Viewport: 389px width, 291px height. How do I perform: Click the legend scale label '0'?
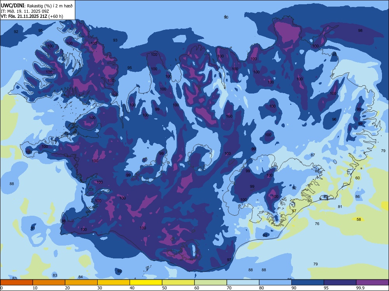[x=2, y=288]
